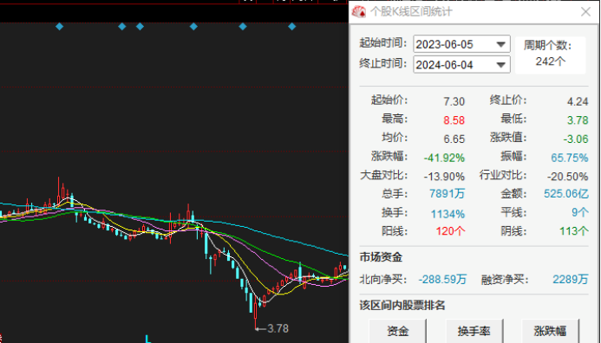Open the start date 2023-06-05 dropdown arrow

pos(500,44)
